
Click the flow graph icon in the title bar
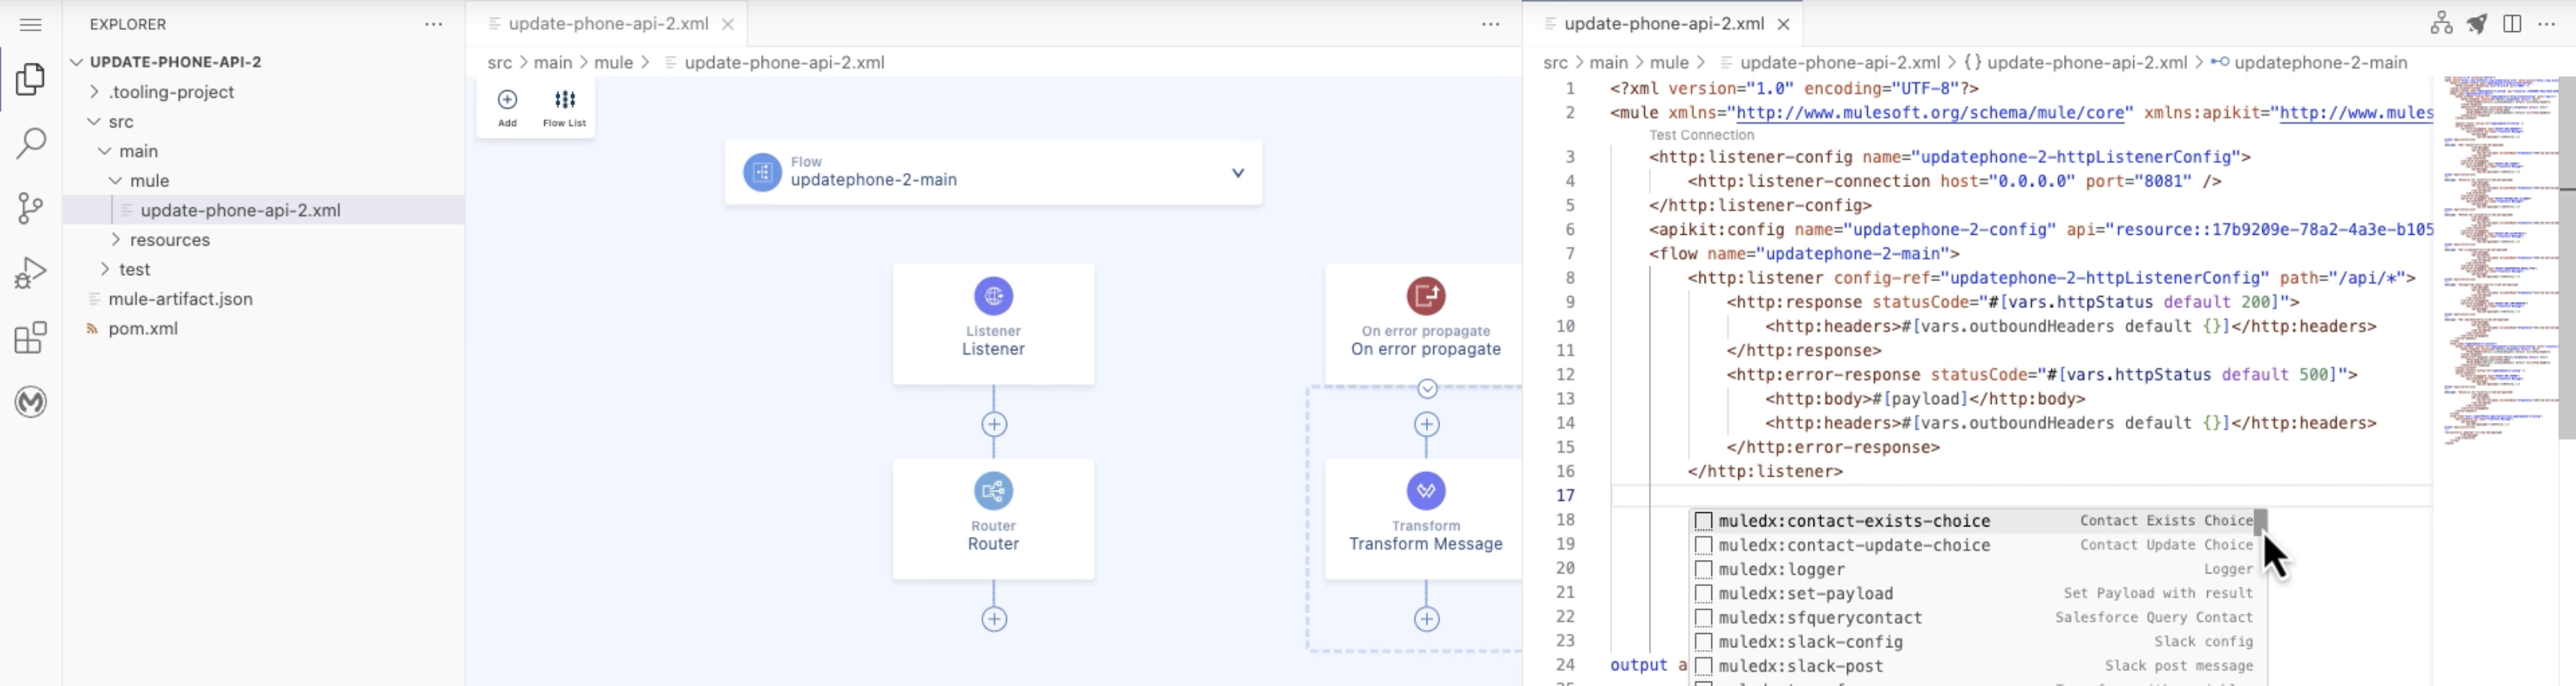coord(2443,22)
